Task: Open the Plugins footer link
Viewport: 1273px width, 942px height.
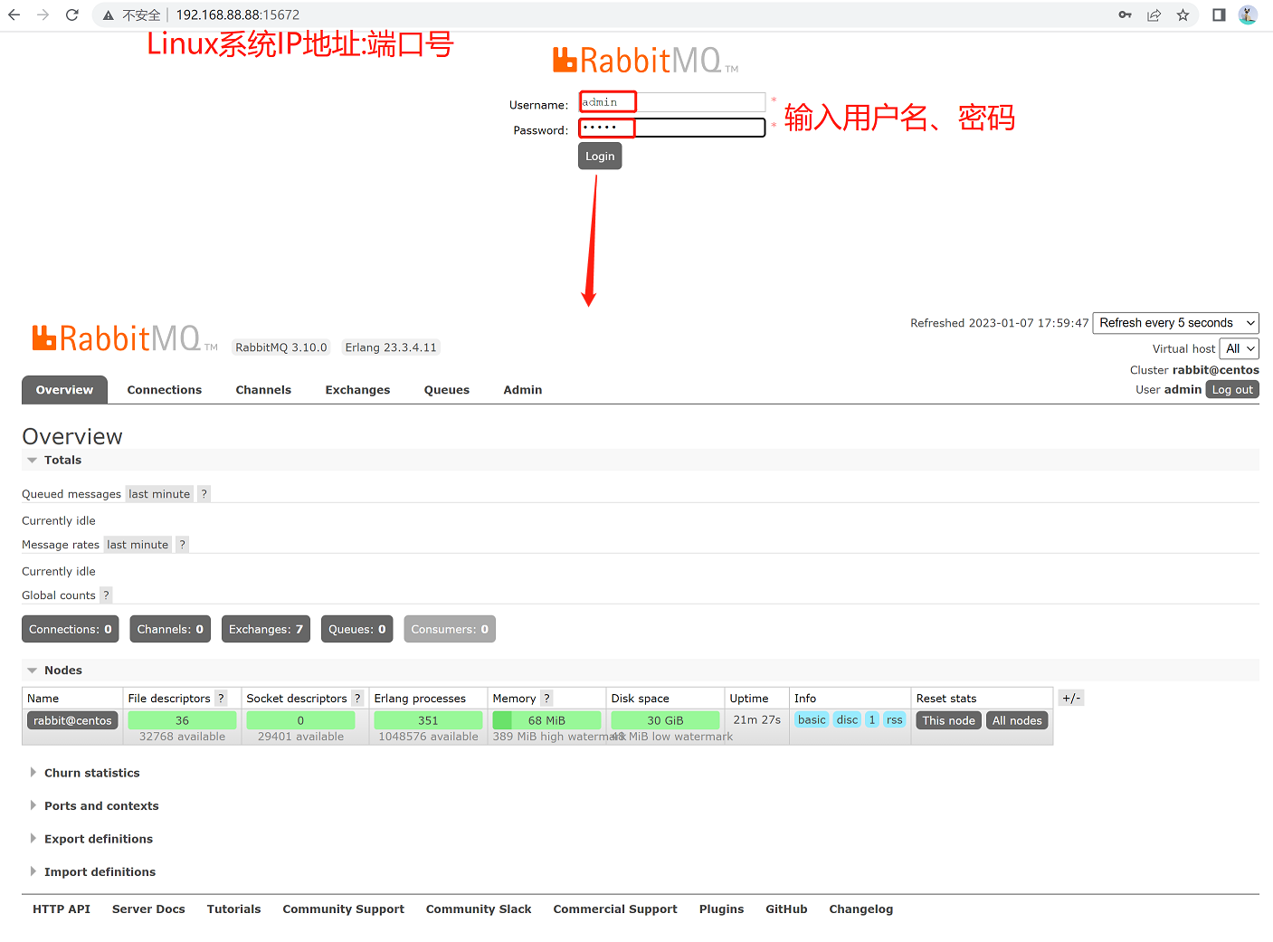Action: click(721, 909)
